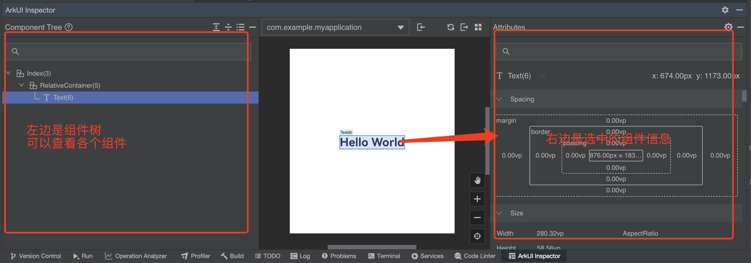
Task: Click the refresh icon in the preview toolbar
Action: coord(450,27)
